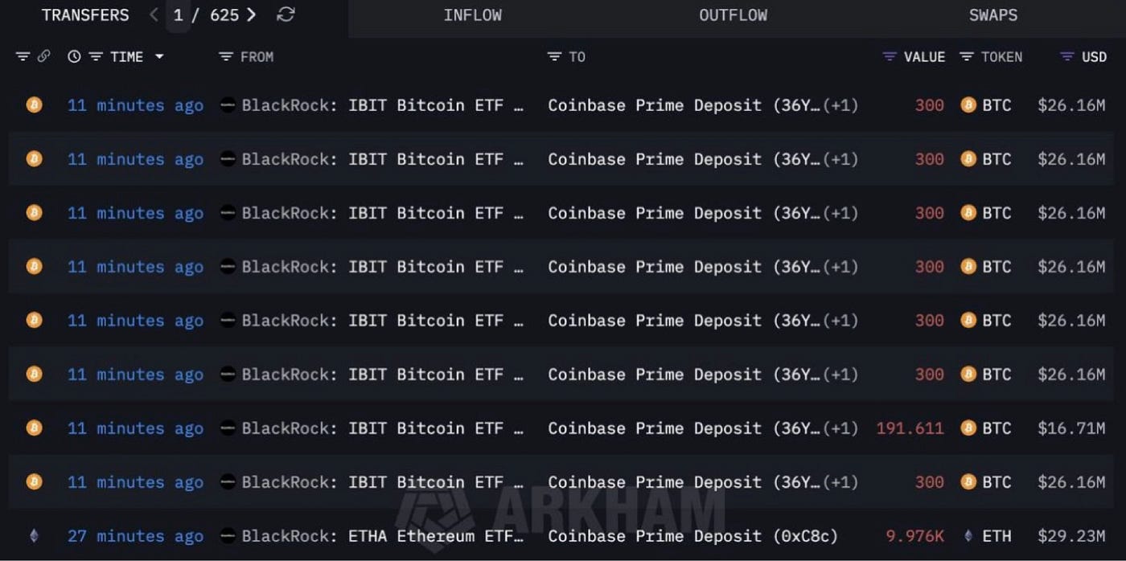Click the Bitcoin token icon on the first row
Image resolution: width=1126 pixels, height=561 pixels.
pyautogui.click(x=33, y=105)
